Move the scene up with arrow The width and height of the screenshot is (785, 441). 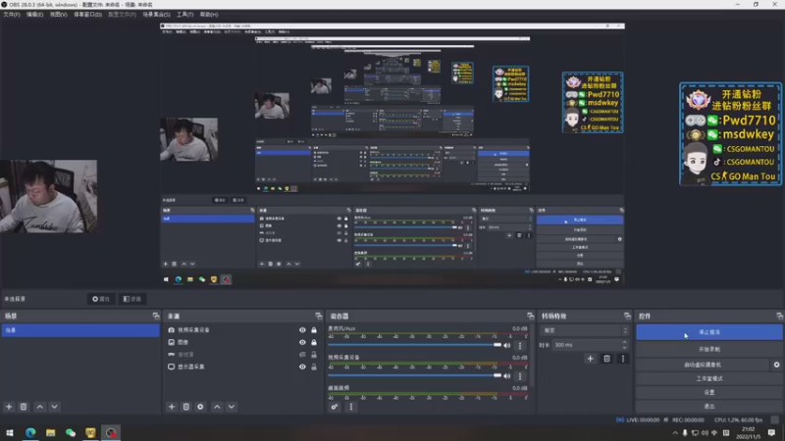pos(40,407)
